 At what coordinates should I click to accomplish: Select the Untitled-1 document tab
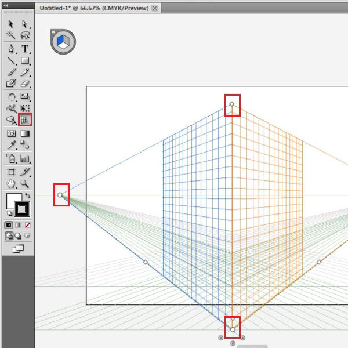(x=94, y=8)
